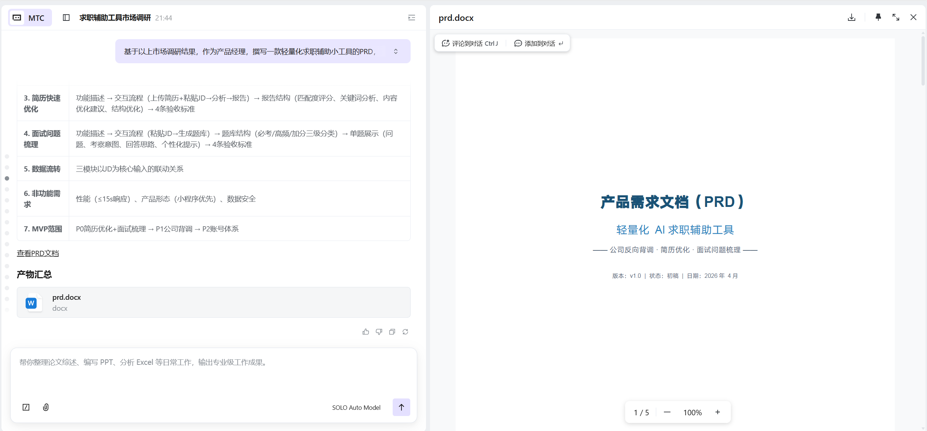Regenerate the response
This screenshot has height=431, width=927.
(x=405, y=332)
